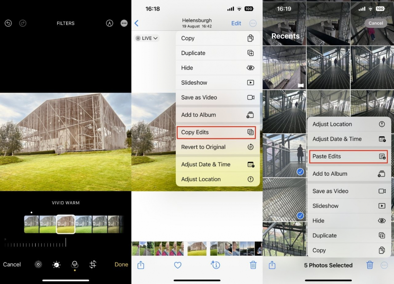The width and height of the screenshot is (394, 284).
Task: Tap the Share icon below the photo
Action: (x=141, y=265)
